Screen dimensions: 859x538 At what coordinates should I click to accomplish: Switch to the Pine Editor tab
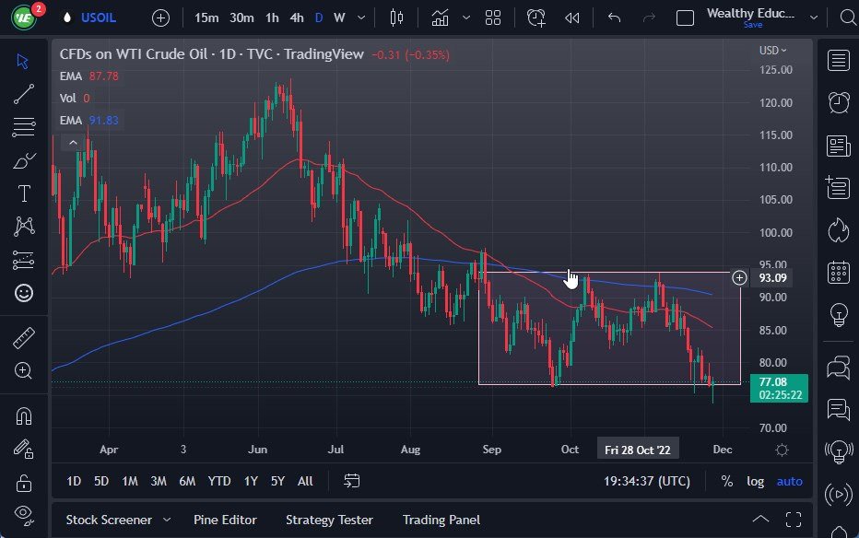click(x=225, y=520)
